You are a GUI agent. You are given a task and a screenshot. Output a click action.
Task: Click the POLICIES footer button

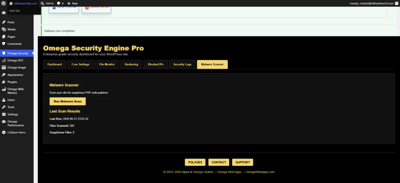pyautogui.click(x=195, y=162)
